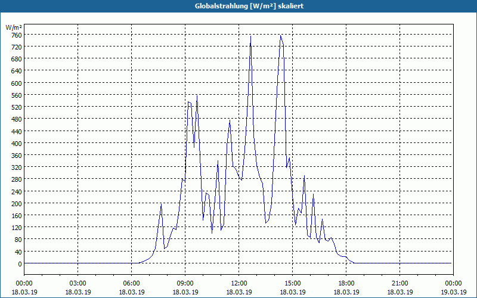The image size is (477, 298).
Task: Select the y-axis label "400"
Action: pos(17,144)
